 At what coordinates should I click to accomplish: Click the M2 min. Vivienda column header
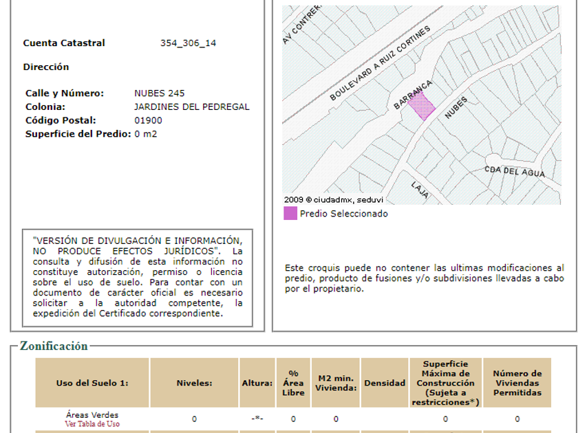336,383
